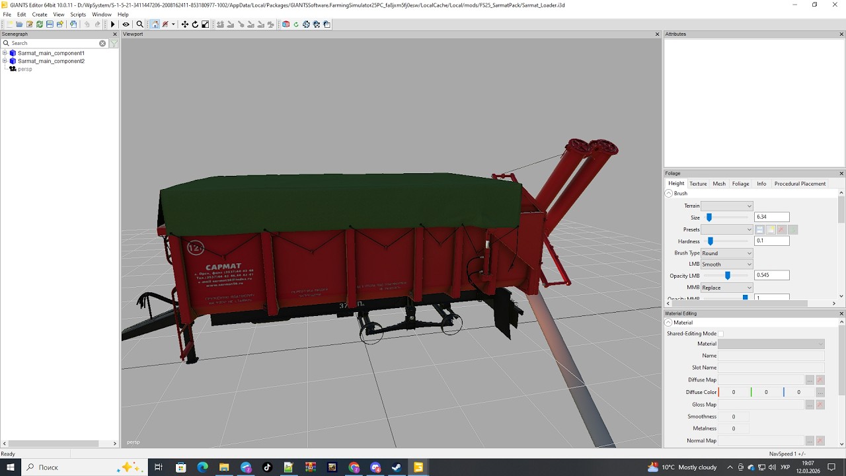Toggle the highlighted terrain mode icon
The image size is (846, 476).
coord(155,24)
